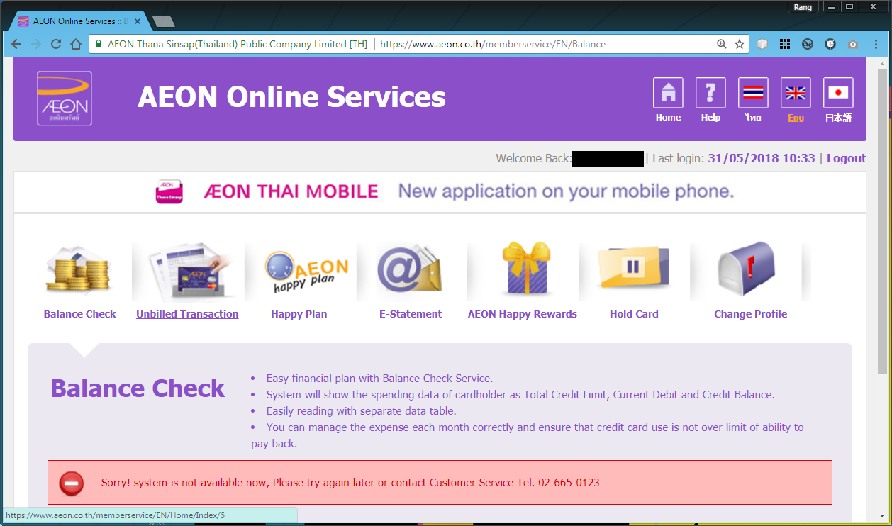Image resolution: width=892 pixels, height=526 pixels.
Task: Click the red error stop icon
Action: [71, 483]
